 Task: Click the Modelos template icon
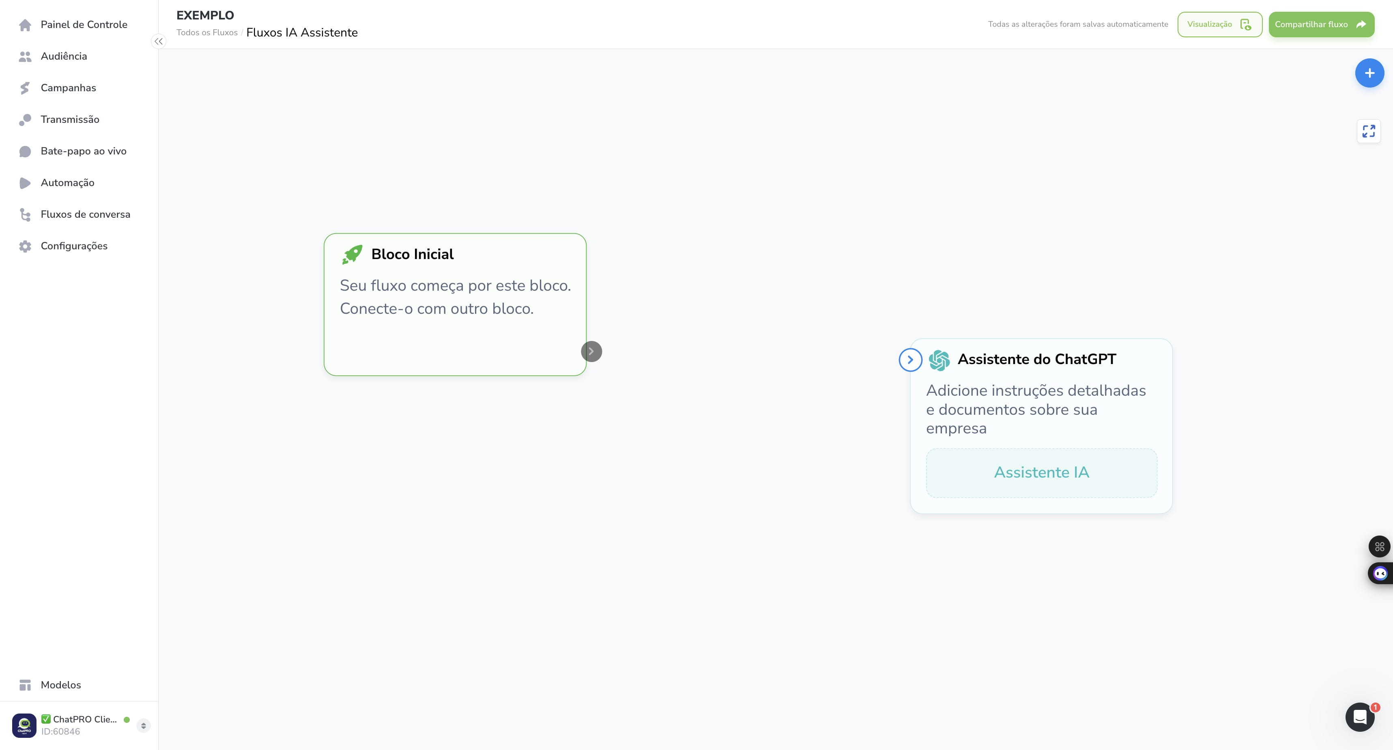pos(25,685)
